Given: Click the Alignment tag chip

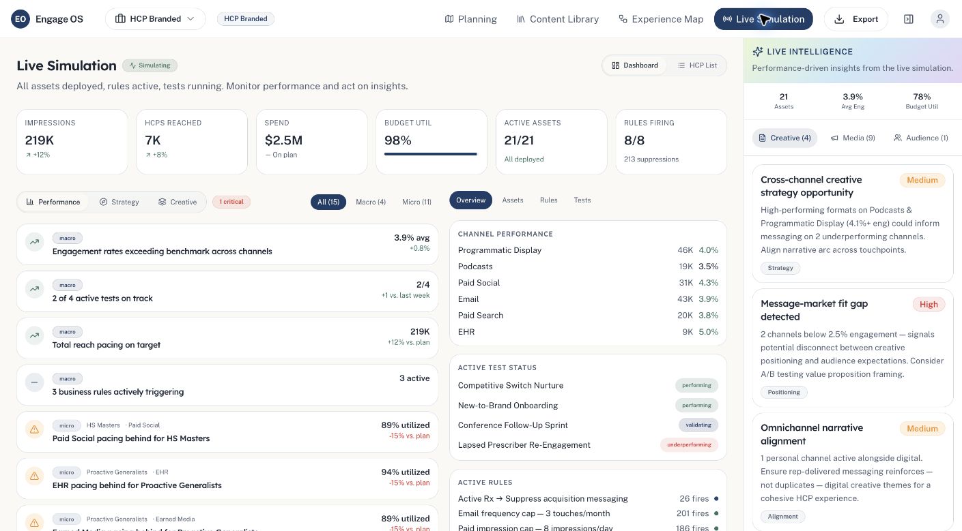Looking at the screenshot, I should pos(782,517).
